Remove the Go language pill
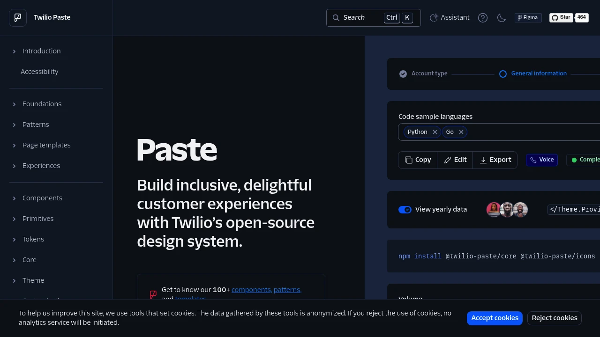 [461, 132]
